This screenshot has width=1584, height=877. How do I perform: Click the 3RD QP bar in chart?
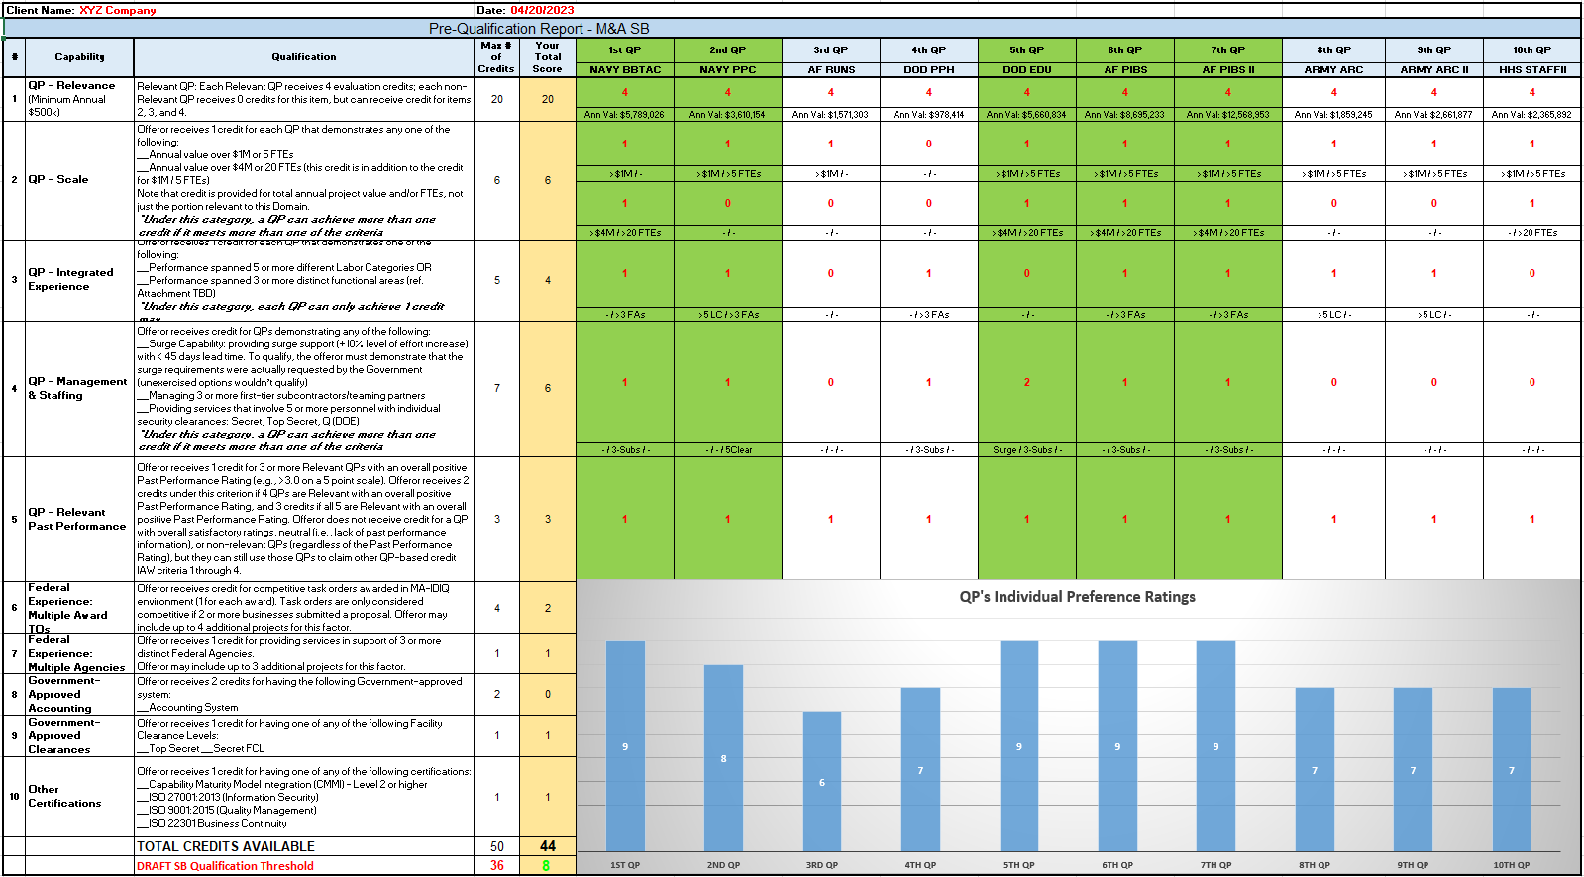pos(821,780)
